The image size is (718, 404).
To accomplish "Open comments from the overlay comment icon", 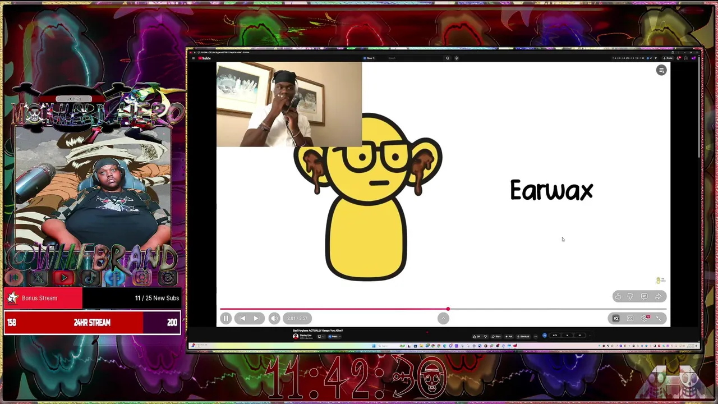I will (x=644, y=296).
